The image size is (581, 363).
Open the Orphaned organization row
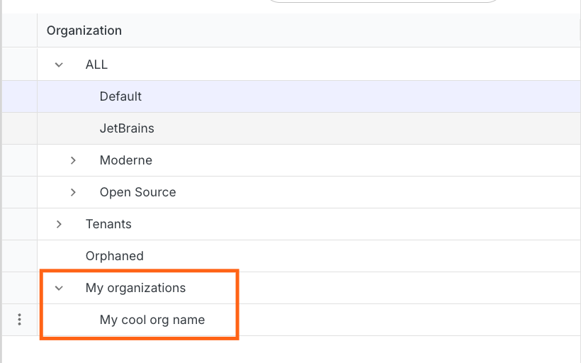114,256
